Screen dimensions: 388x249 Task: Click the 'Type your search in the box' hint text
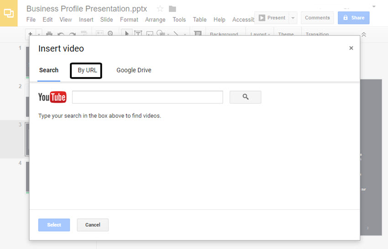coord(100,116)
